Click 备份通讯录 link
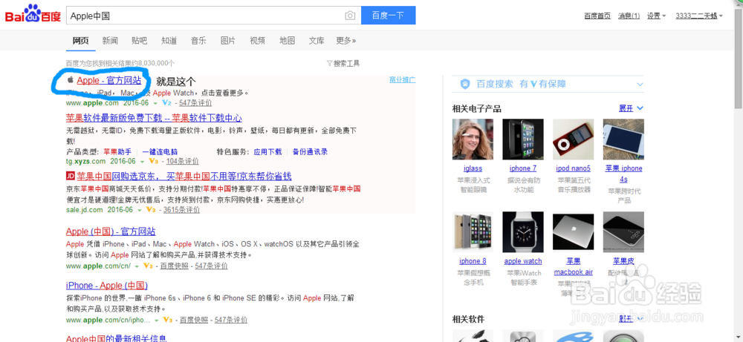The height and width of the screenshot is (342, 743). 311,152
